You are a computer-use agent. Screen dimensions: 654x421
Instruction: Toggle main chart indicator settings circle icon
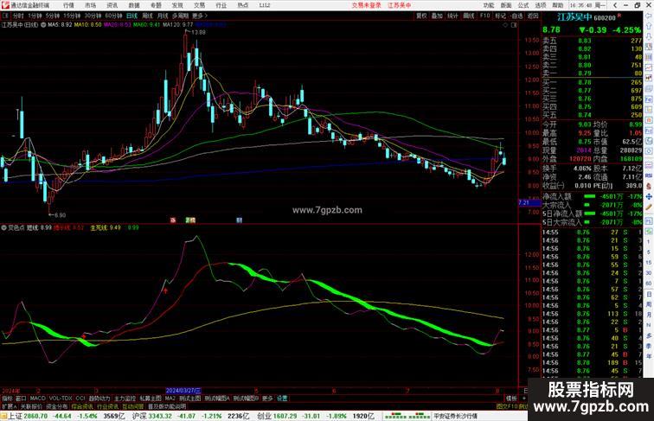(x=43, y=25)
